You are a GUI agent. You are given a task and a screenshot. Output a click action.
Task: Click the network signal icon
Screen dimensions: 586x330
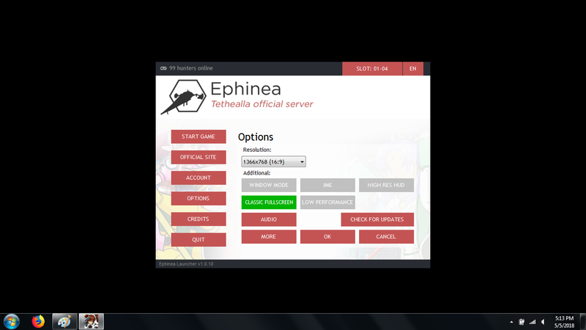tap(533, 322)
